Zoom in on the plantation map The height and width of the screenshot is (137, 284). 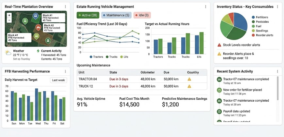9,15
